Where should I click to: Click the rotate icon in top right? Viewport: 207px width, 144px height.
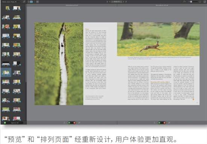[x=184, y=2]
